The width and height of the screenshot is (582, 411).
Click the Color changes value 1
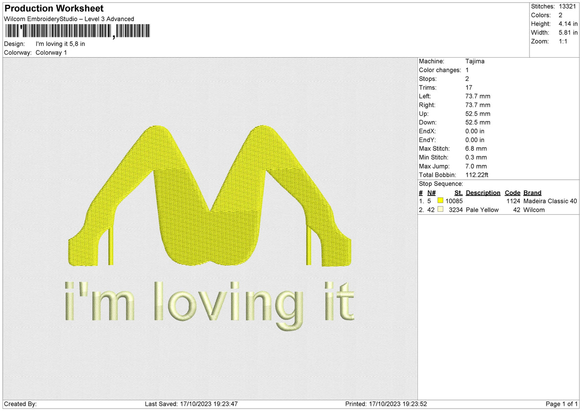click(467, 70)
